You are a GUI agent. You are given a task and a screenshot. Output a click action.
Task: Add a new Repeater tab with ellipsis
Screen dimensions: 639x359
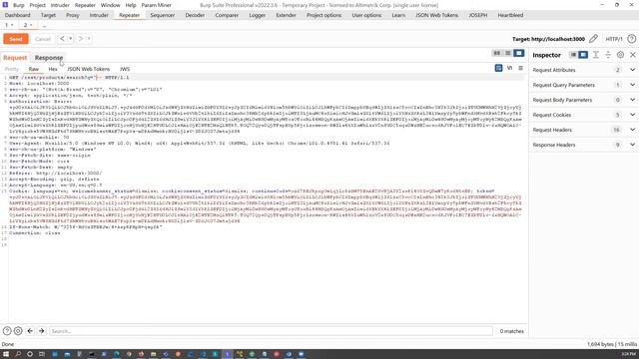pyautogui.click(x=44, y=25)
